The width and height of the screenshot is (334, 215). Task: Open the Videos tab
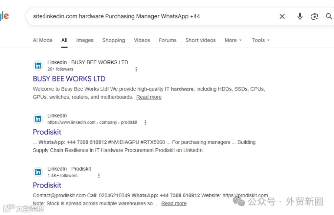point(142,40)
